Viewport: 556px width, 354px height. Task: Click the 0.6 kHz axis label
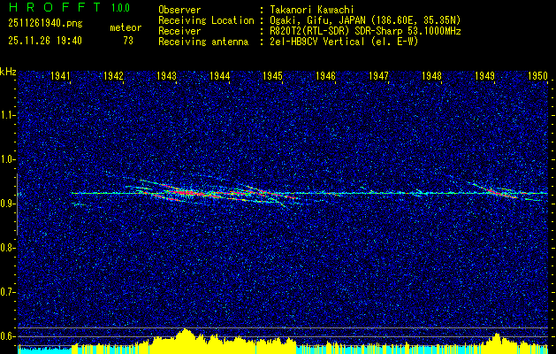click(x=7, y=336)
